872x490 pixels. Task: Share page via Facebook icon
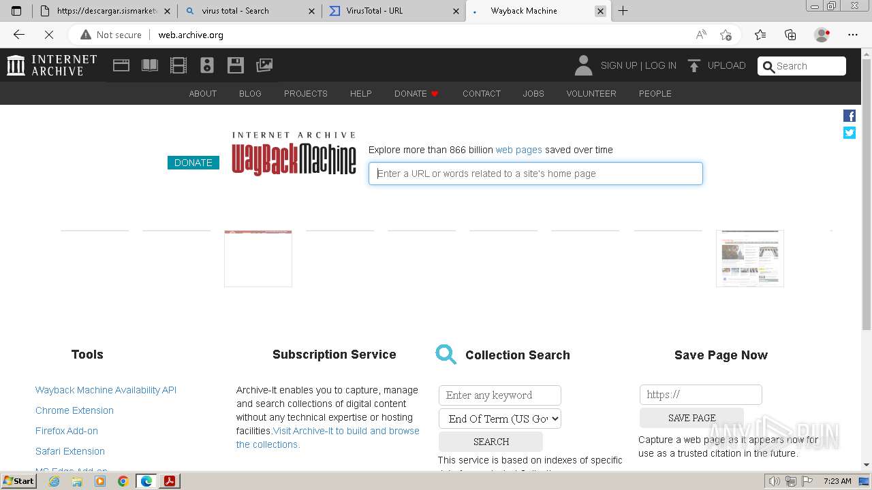point(850,116)
